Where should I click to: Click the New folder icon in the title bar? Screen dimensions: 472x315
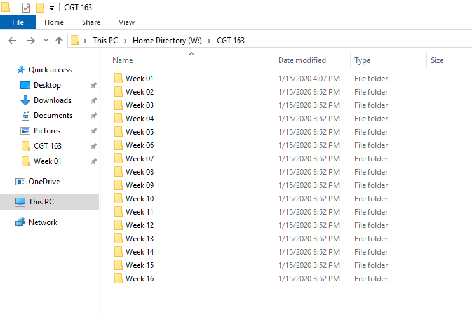(40, 8)
